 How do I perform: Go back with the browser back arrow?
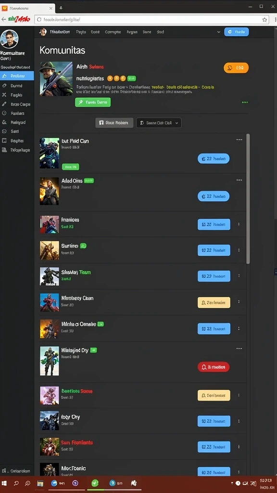[x=3, y=19]
